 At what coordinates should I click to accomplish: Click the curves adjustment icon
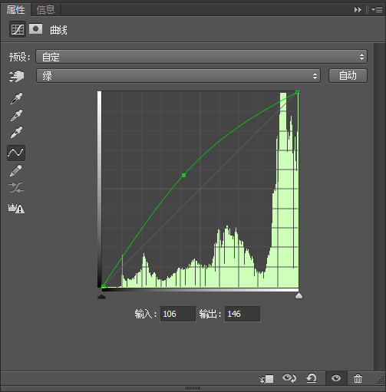pos(18,29)
